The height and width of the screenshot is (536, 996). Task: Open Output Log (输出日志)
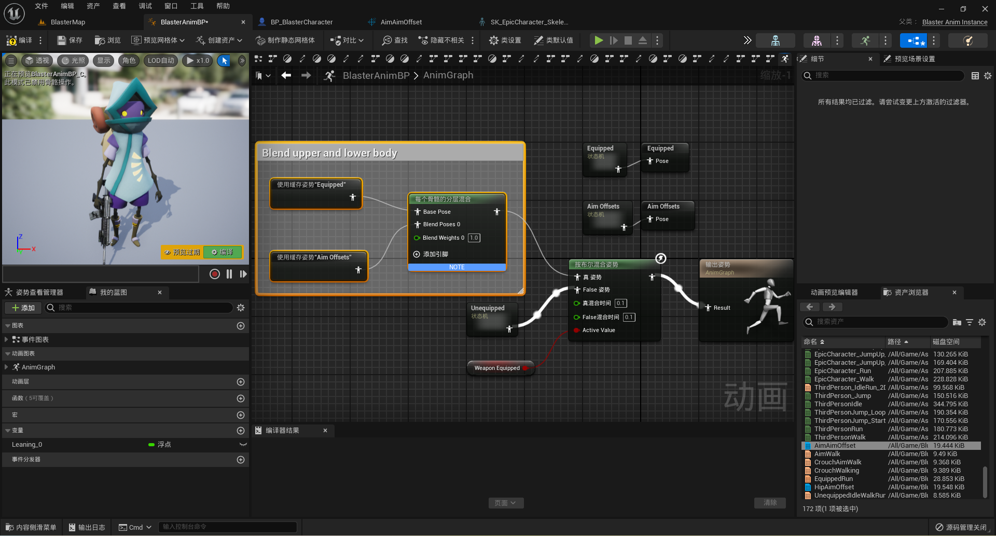click(x=87, y=527)
